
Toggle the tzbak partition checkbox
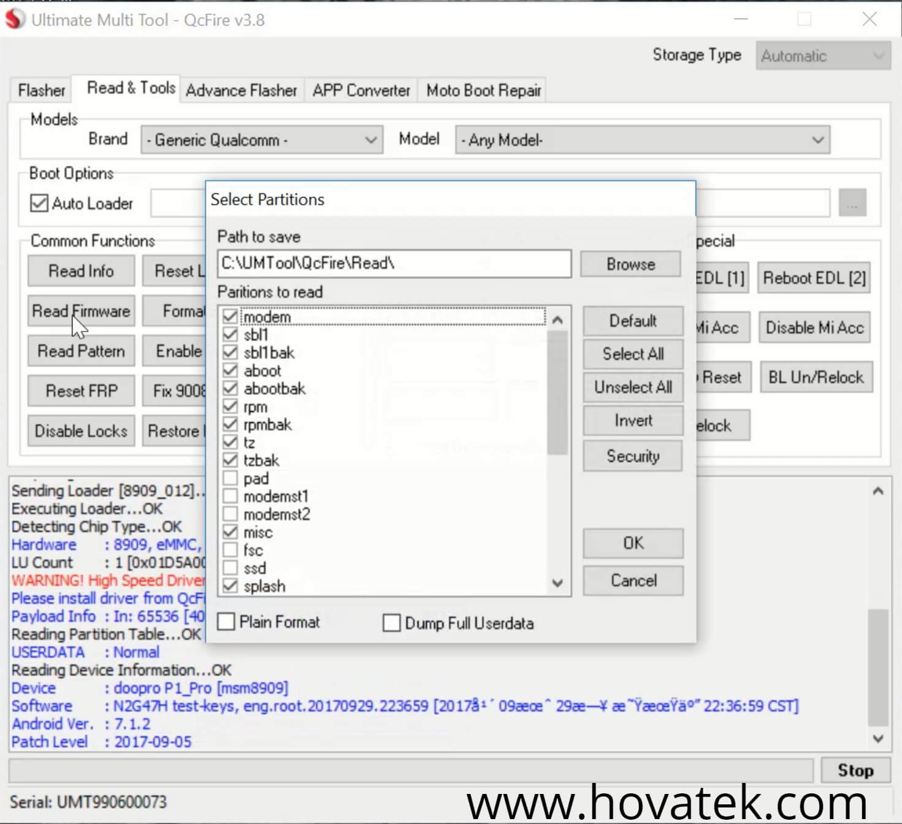[x=230, y=460]
